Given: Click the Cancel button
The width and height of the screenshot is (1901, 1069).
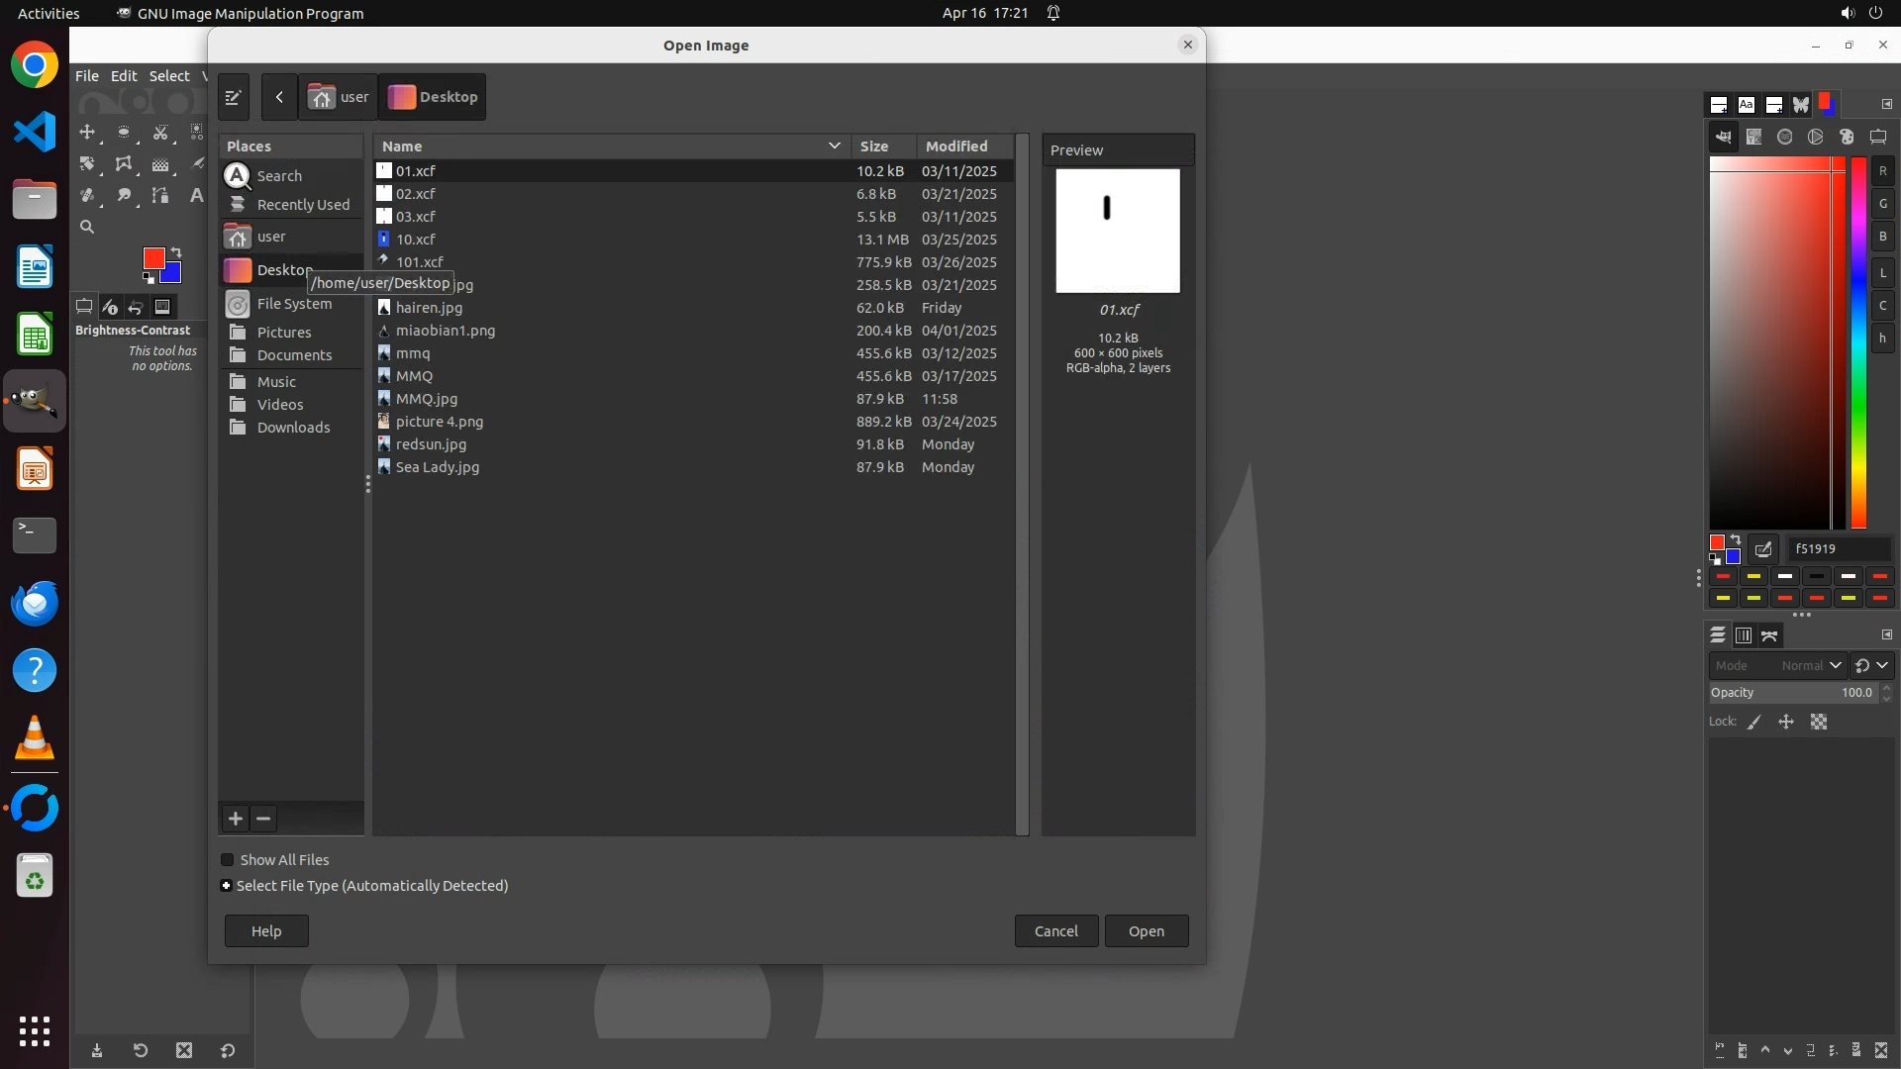Looking at the screenshot, I should point(1055,931).
